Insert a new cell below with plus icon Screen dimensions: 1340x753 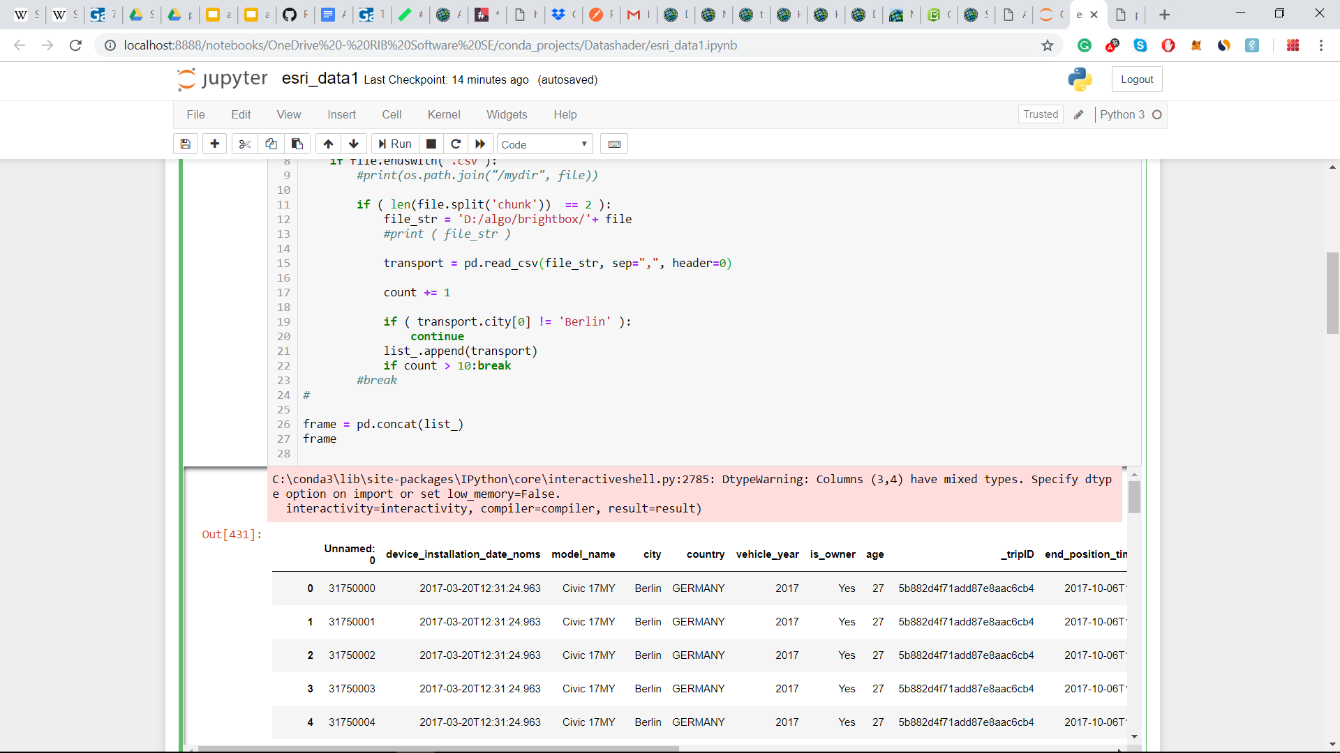pos(214,144)
